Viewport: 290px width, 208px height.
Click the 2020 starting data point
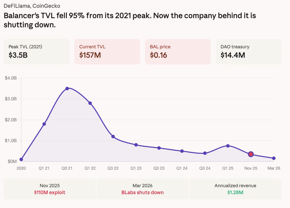coord(21,159)
